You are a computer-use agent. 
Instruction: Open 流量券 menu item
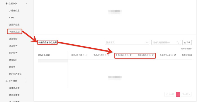(12, 67)
